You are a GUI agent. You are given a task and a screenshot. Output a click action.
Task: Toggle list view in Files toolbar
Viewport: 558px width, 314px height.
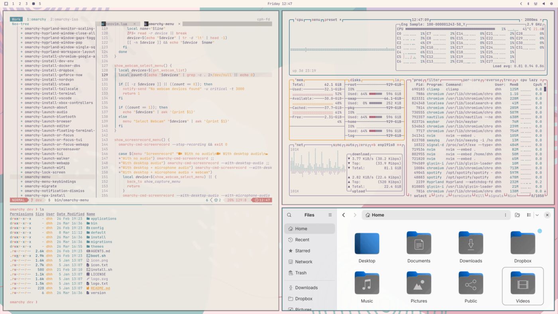(529, 215)
